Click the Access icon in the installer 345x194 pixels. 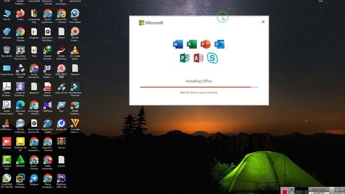198,58
